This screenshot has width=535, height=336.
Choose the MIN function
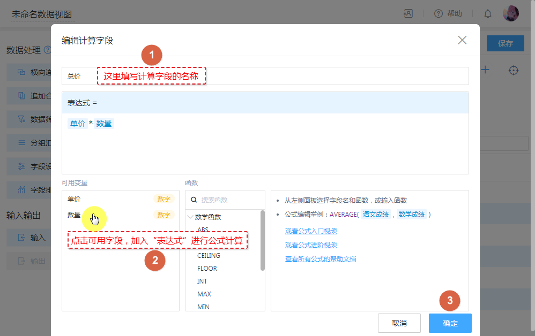pyautogui.click(x=203, y=307)
